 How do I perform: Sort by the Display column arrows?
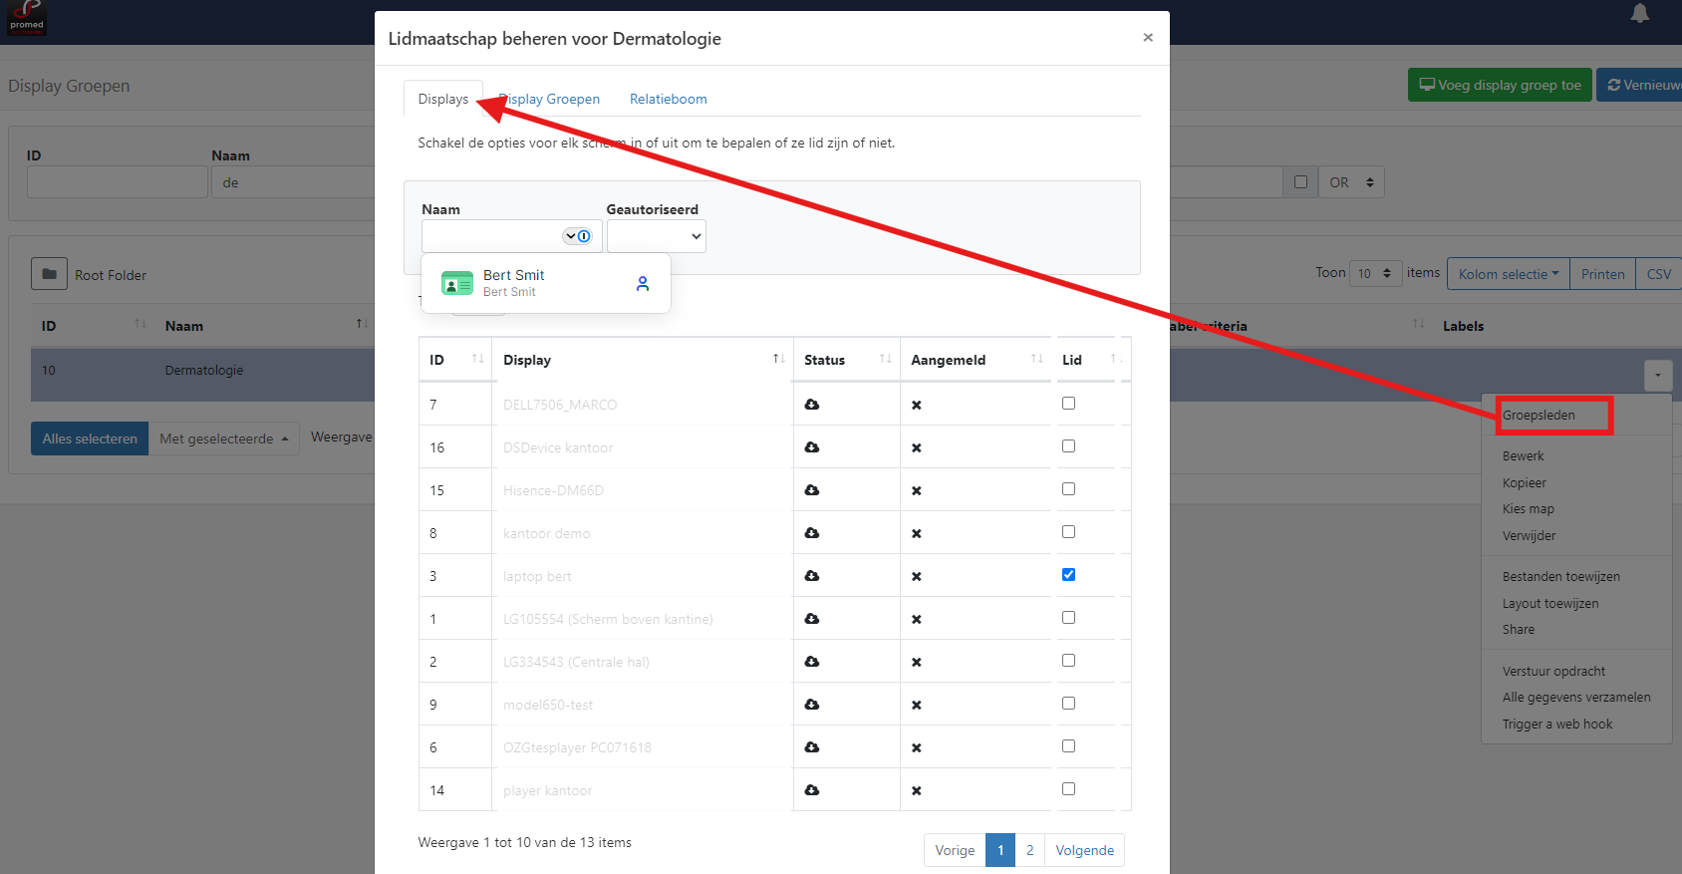(778, 359)
